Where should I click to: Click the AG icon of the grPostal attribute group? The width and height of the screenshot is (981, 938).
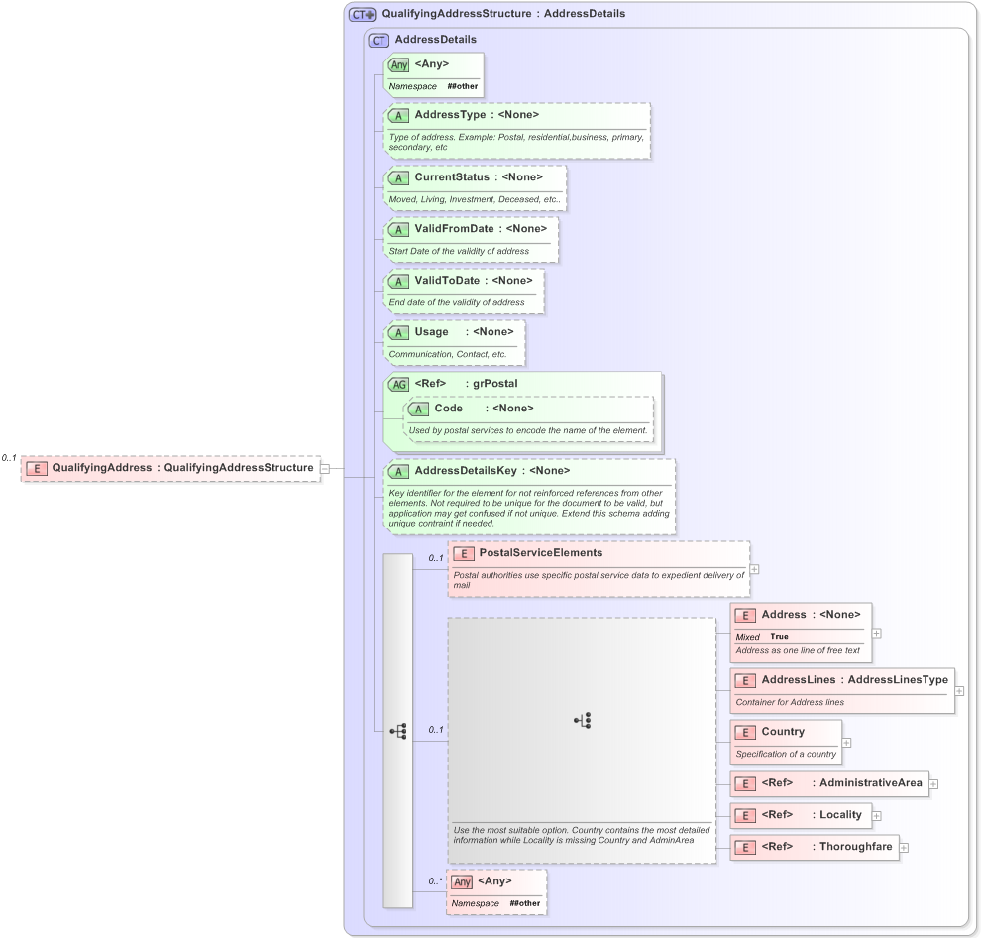tap(398, 384)
